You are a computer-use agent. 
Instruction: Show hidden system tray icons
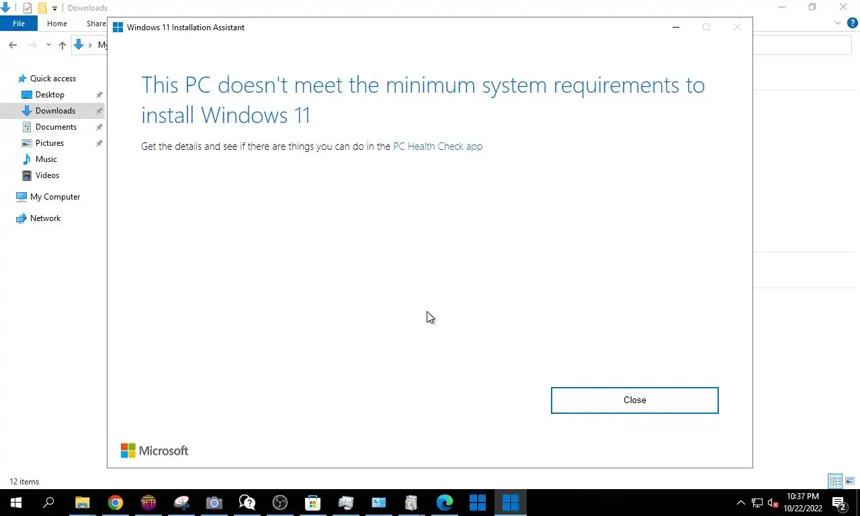741,503
